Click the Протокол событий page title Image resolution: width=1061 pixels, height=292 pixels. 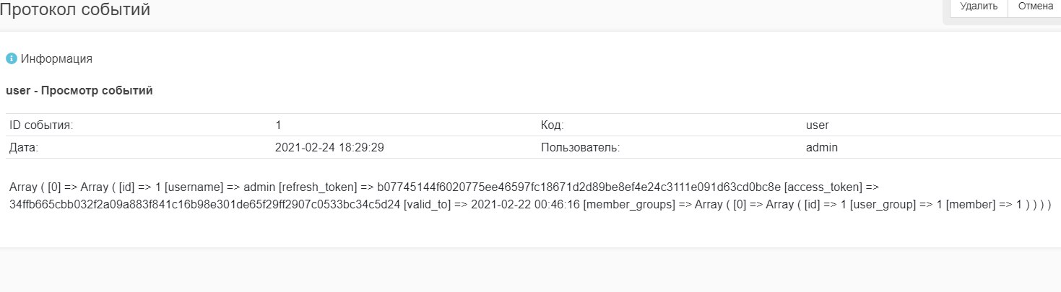pos(75,9)
